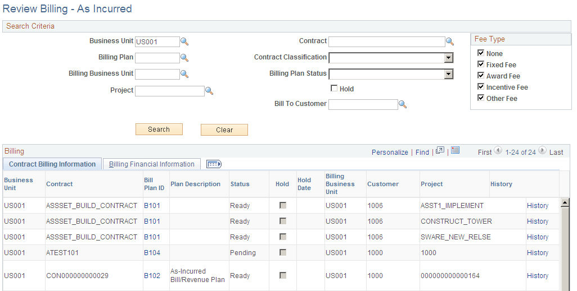This screenshot has width=577, height=291.
Task: Toggle the Other Fee checkbox
Action: (x=481, y=98)
